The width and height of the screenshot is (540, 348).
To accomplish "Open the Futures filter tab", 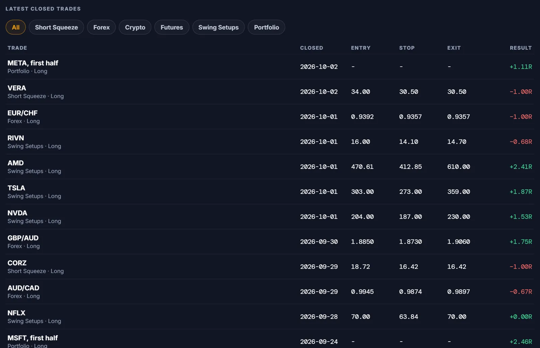I will [172, 27].
